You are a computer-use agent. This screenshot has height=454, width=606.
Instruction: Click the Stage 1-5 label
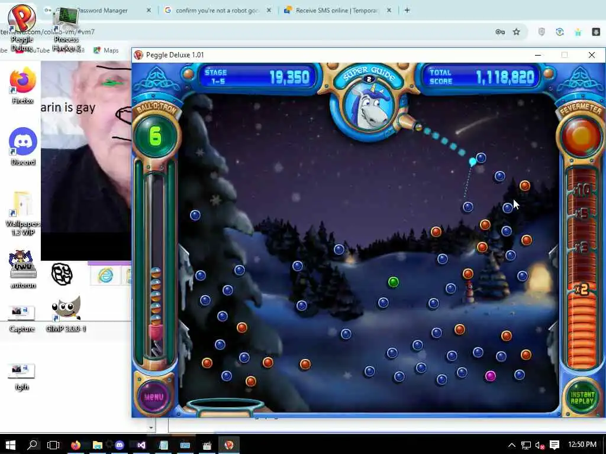215,76
